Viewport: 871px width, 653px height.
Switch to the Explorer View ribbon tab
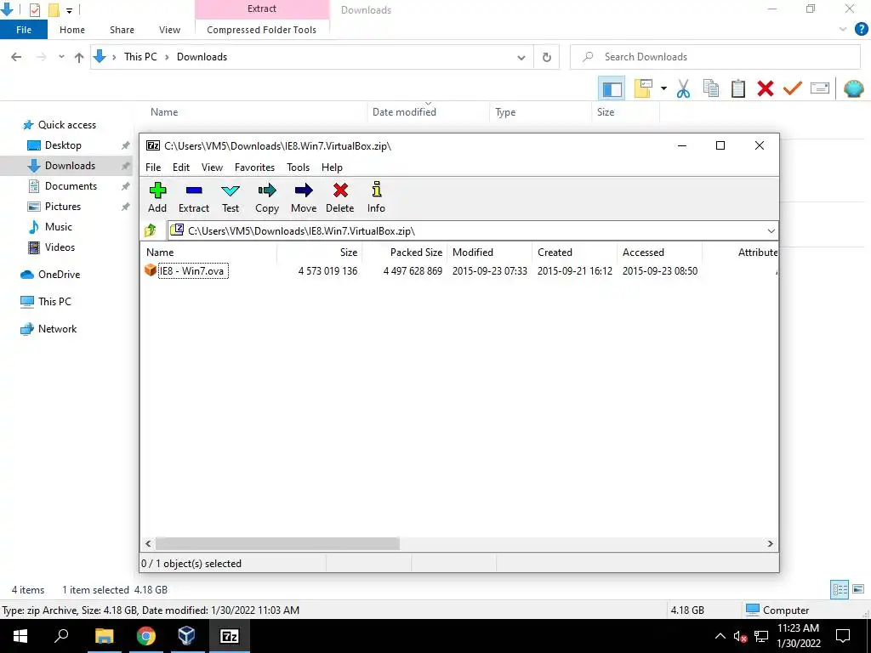[x=169, y=30]
